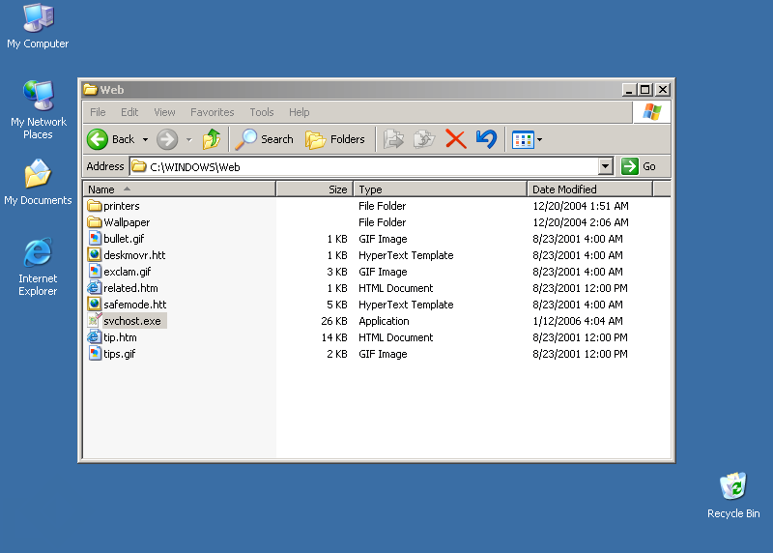Open the File menu

pyautogui.click(x=98, y=112)
